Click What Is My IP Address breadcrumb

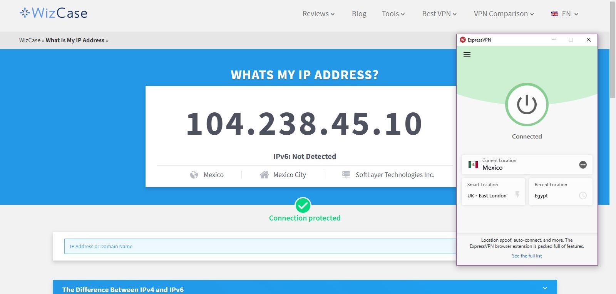click(x=75, y=40)
